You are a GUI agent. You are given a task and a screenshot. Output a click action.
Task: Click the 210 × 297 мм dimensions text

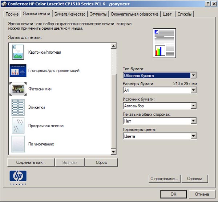coord(185,84)
